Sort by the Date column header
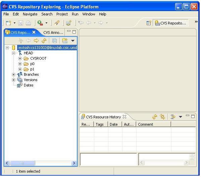 [x=115, y=124]
